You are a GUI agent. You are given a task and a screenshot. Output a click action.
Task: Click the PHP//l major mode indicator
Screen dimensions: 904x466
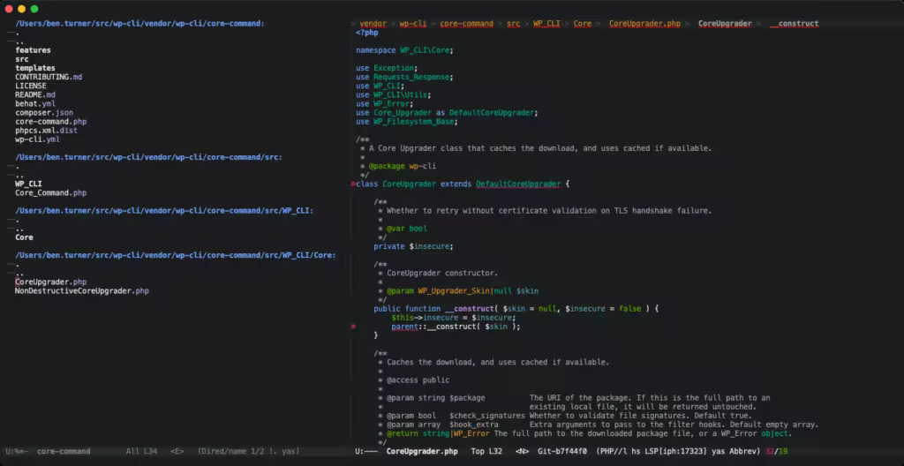coord(616,451)
